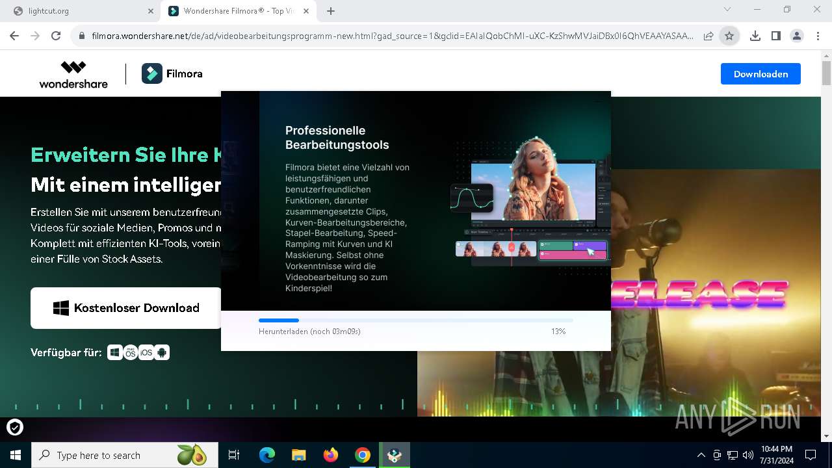Viewport: 832px width, 468px height.
Task: Open network status tray icon
Action: tap(733, 455)
